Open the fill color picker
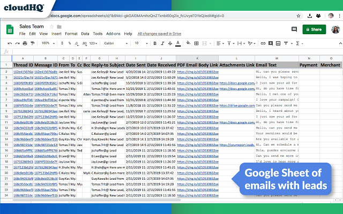Screen dimensions: 343x214 tap(188, 43)
